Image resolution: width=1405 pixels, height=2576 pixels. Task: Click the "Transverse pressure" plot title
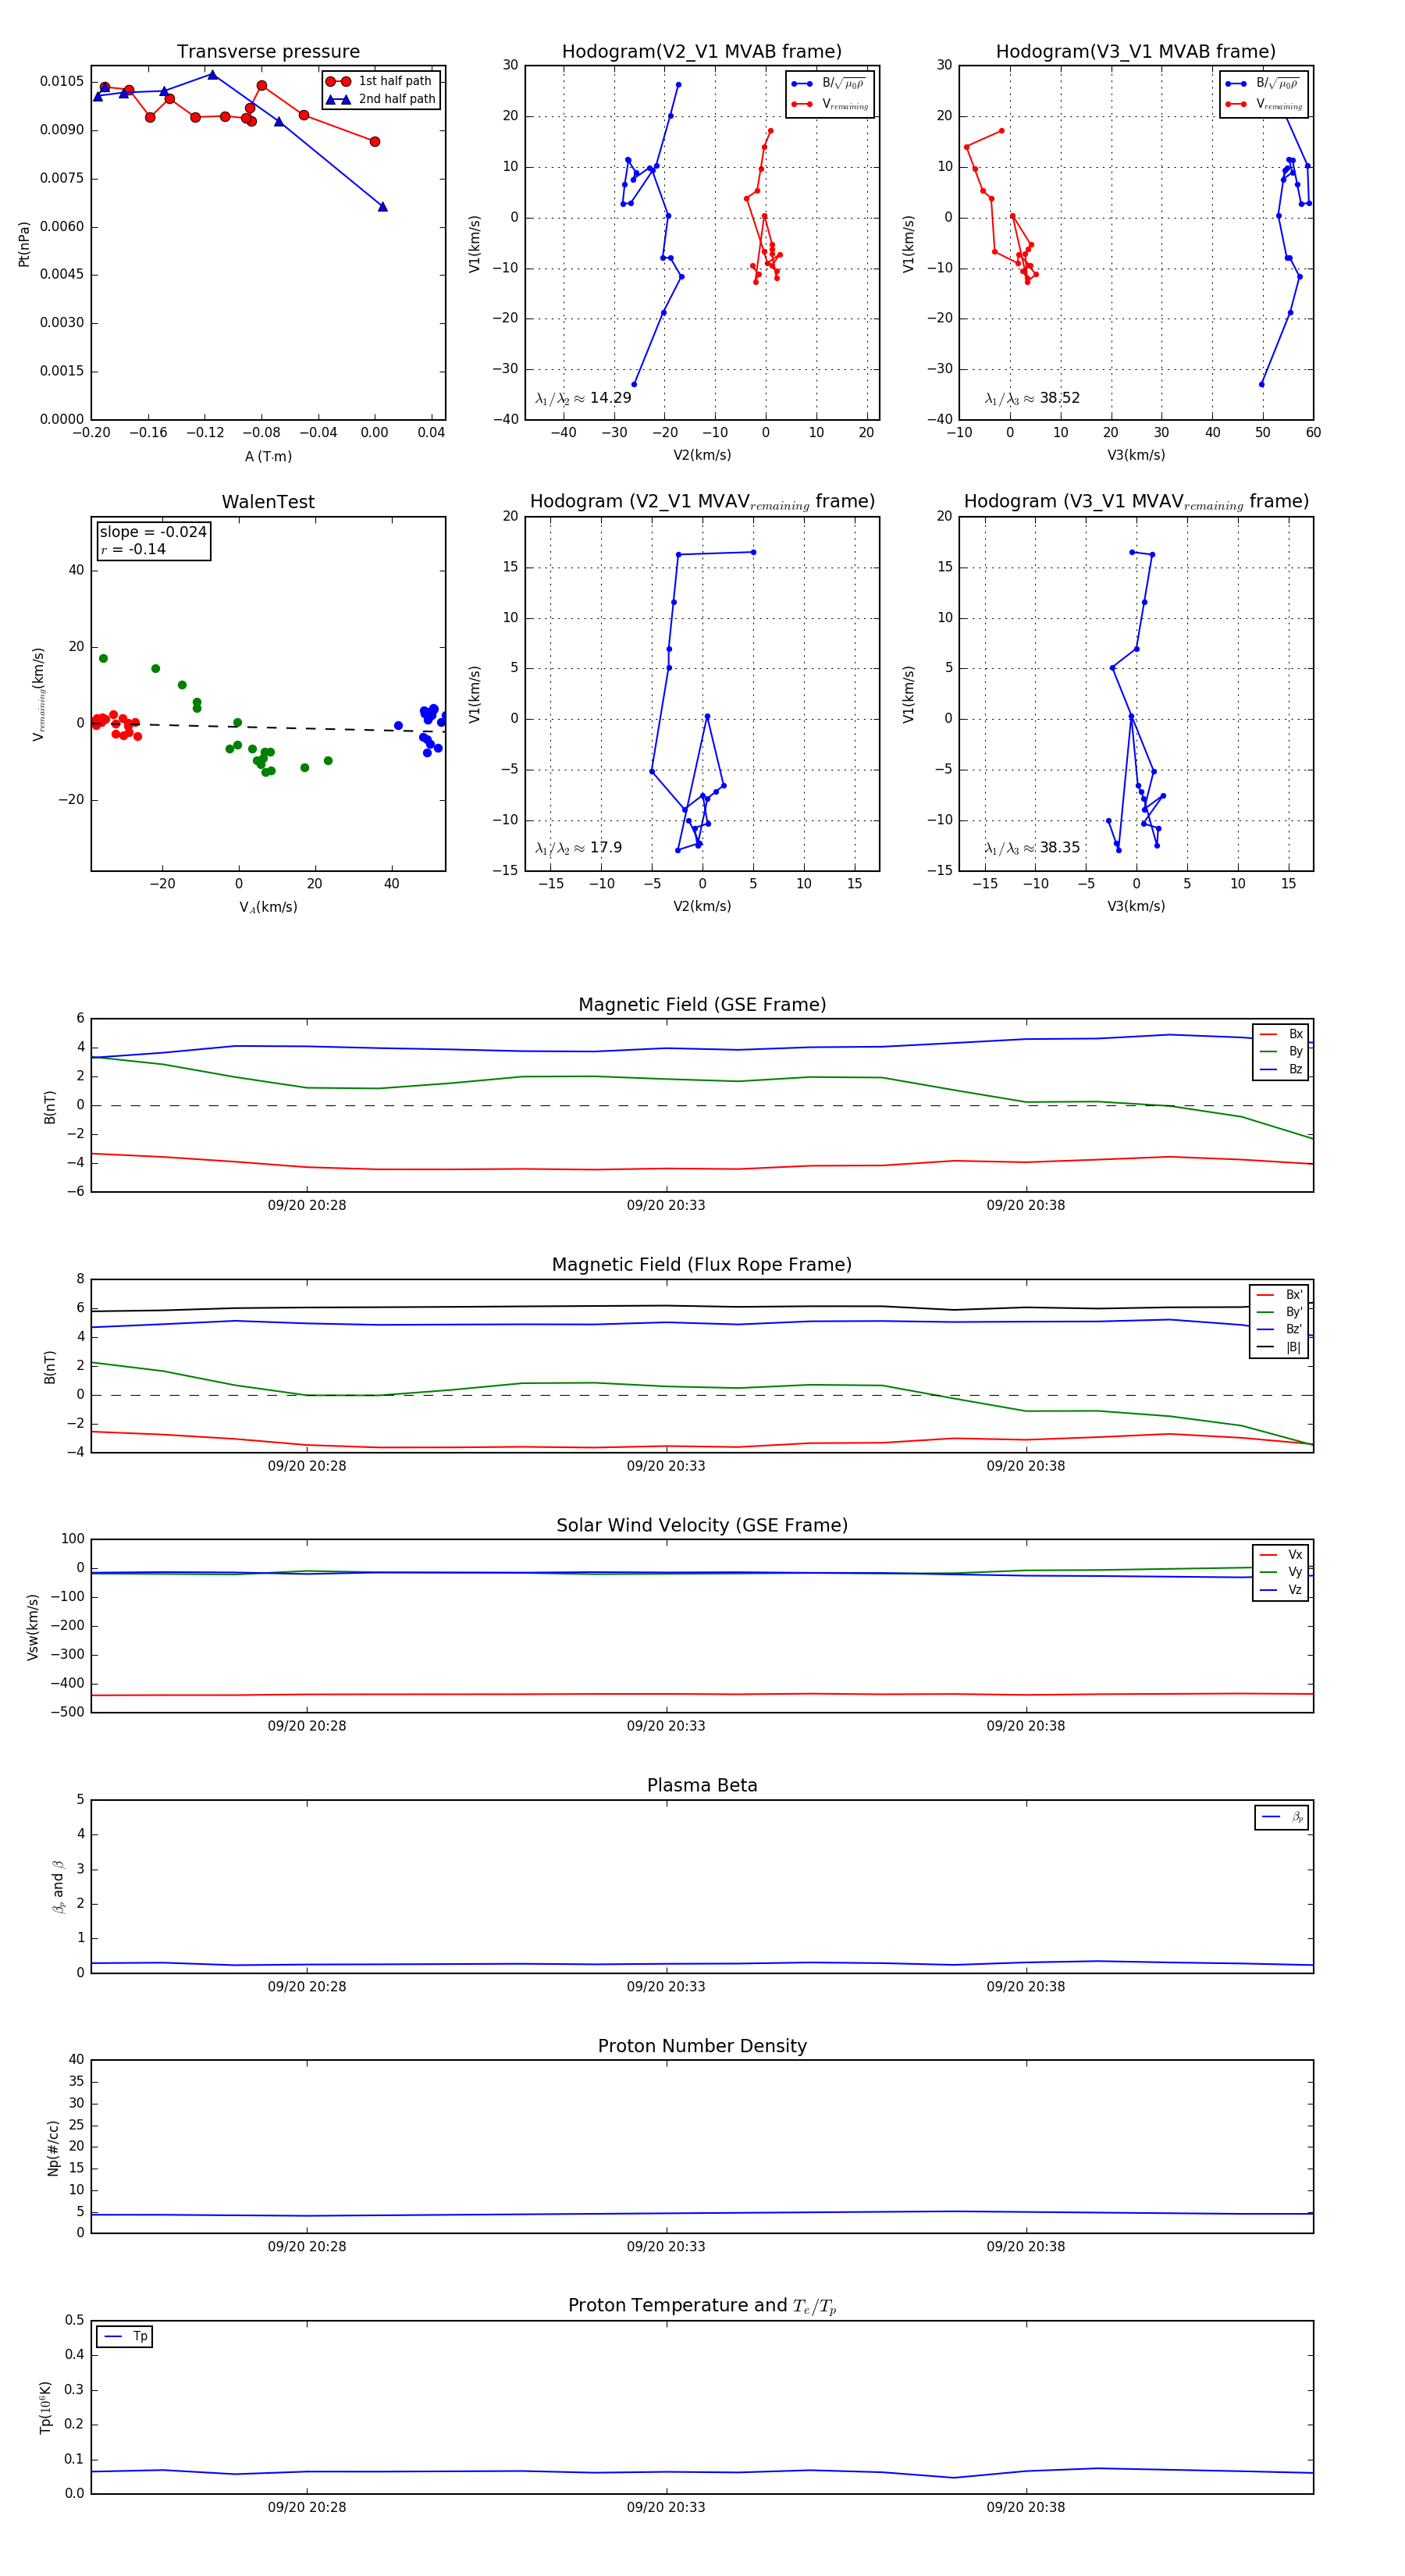click(268, 52)
